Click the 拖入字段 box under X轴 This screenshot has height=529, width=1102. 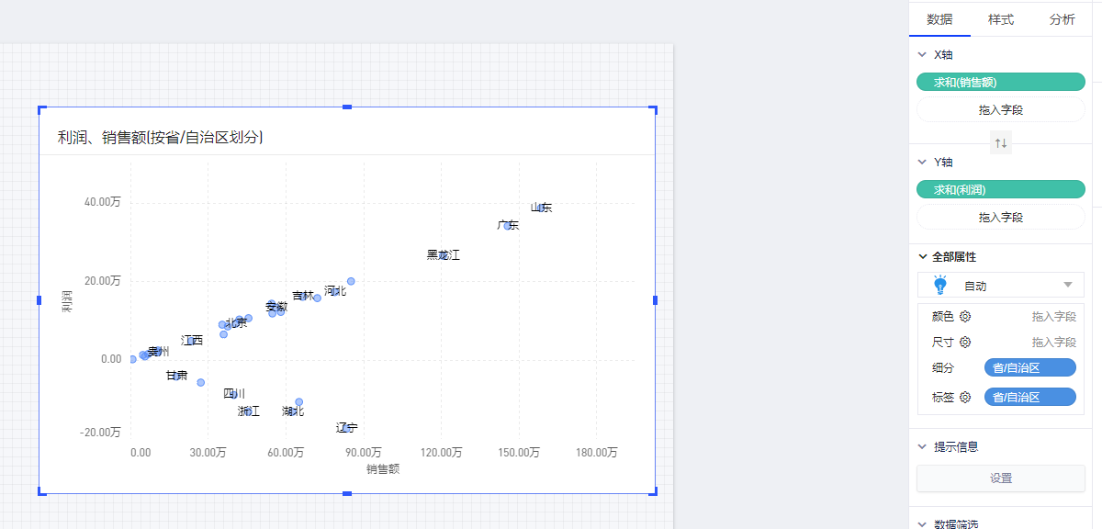point(1001,110)
